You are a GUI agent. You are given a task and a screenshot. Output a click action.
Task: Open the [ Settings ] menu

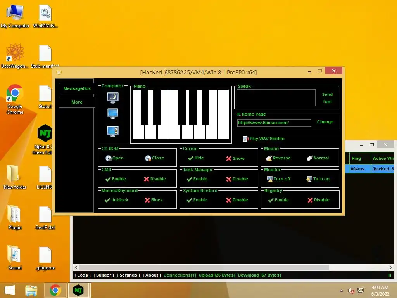point(128,275)
